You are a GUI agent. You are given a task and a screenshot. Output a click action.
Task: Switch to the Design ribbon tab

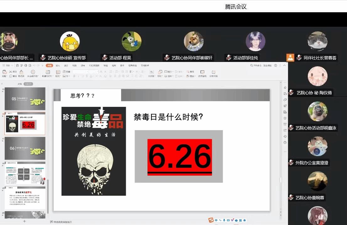click(x=66, y=65)
